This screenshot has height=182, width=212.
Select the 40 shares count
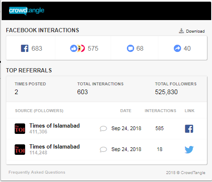[187, 49]
